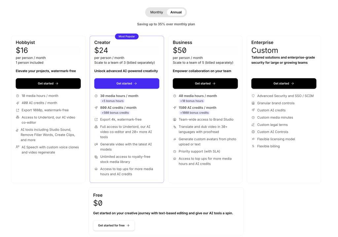338x237 pixels.
Task: Click the Granular brand controls icon
Action: (254, 103)
